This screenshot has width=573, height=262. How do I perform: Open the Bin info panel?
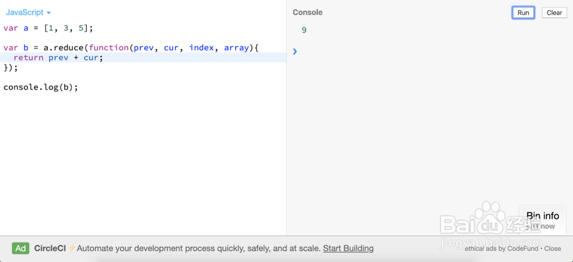pyautogui.click(x=542, y=216)
